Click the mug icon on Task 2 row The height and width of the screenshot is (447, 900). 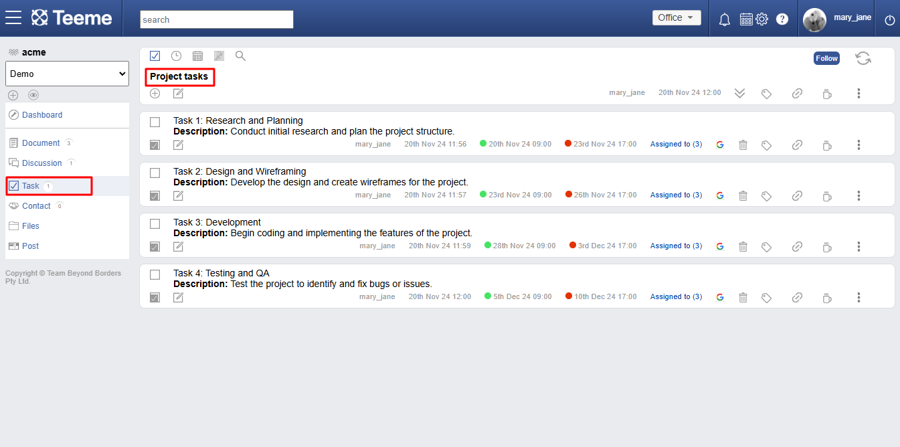pyautogui.click(x=827, y=196)
